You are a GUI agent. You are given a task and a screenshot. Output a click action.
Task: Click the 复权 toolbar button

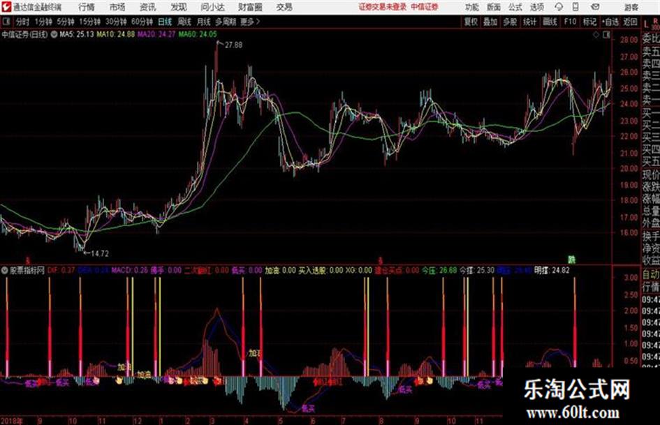[x=471, y=22]
